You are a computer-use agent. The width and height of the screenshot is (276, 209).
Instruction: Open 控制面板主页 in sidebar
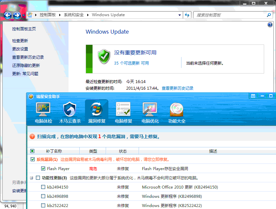coord(24,29)
